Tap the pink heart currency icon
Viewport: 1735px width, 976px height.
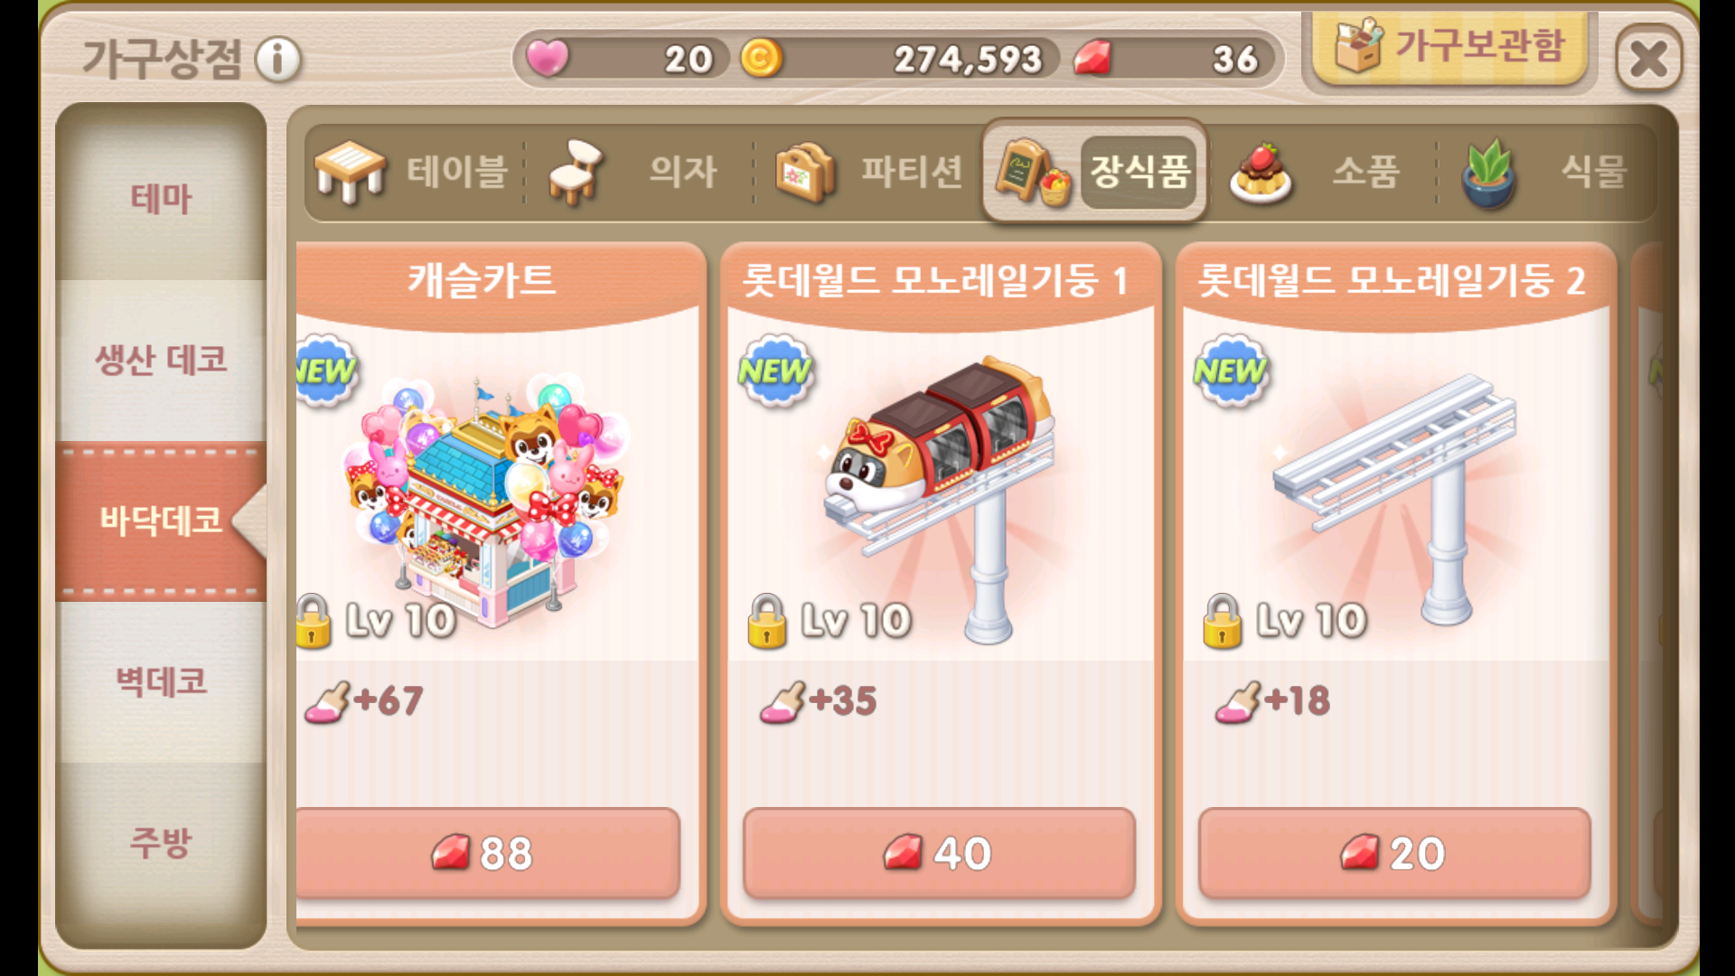(548, 59)
